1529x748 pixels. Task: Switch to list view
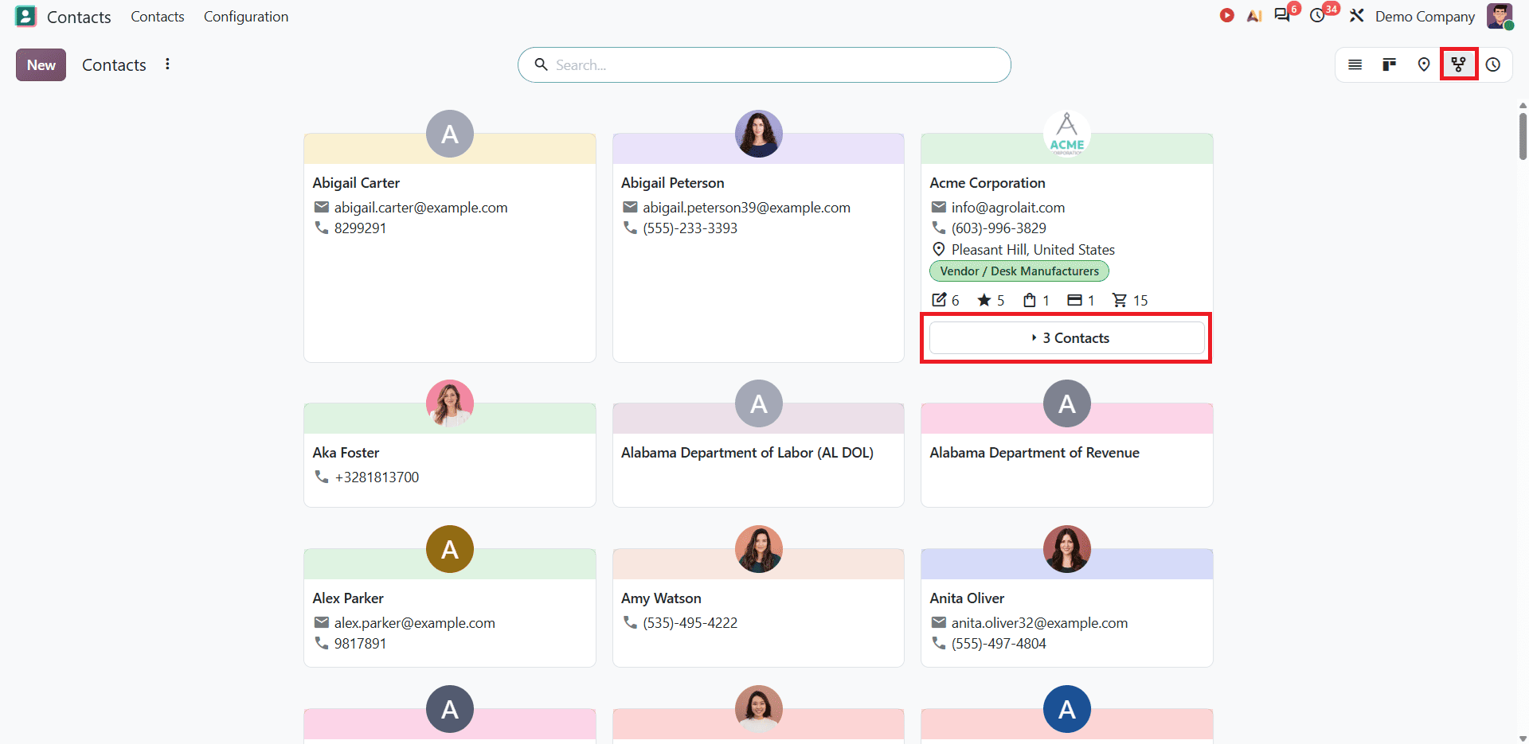1355,65
